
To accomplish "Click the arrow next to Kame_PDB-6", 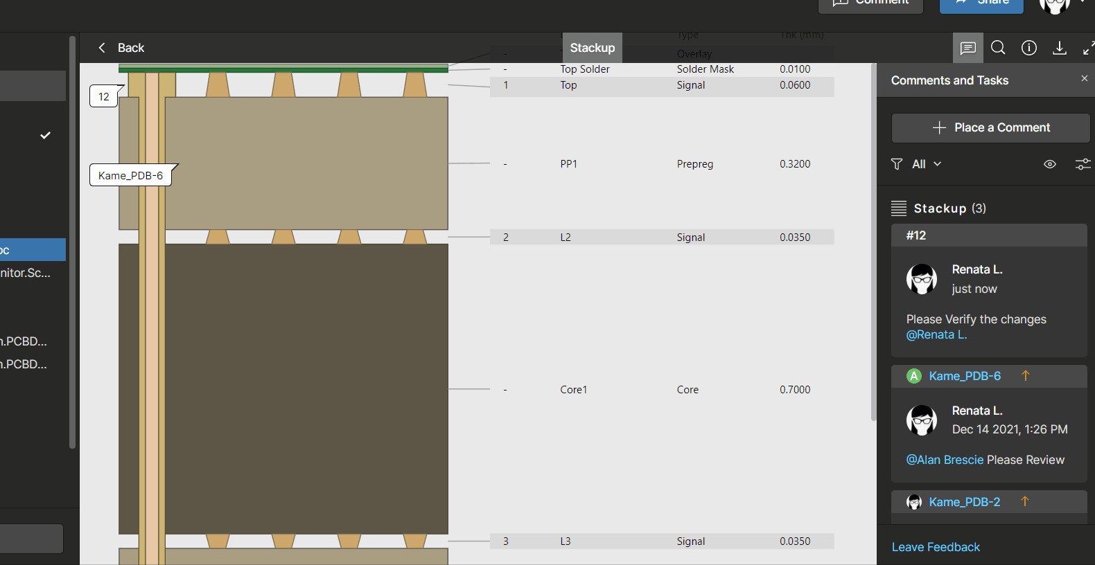I will (x=1026, y=376).
